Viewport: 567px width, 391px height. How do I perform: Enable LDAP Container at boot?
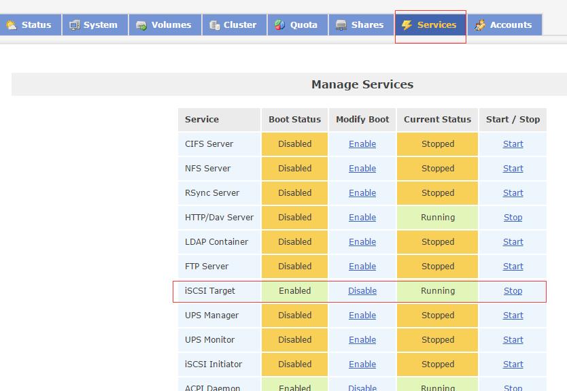[x=362, y=242]
